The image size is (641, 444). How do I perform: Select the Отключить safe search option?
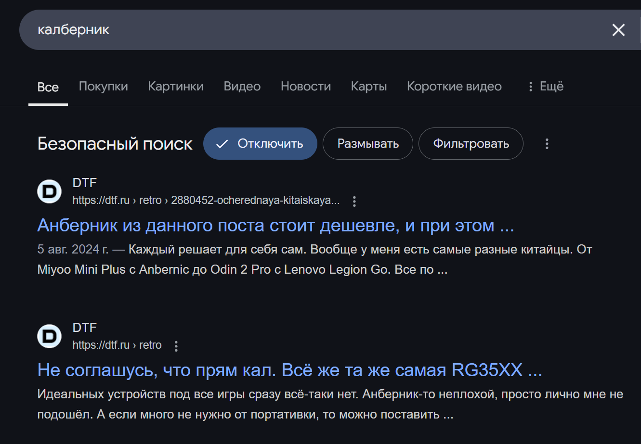260,143
